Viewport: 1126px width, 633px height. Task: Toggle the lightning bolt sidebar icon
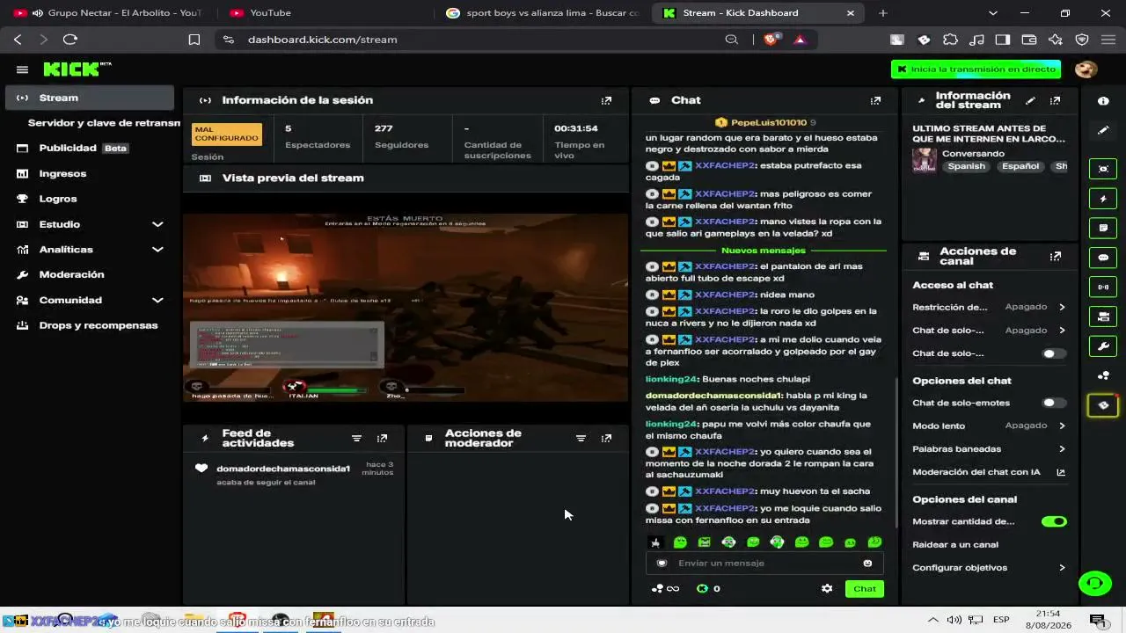click(1103, 199)
